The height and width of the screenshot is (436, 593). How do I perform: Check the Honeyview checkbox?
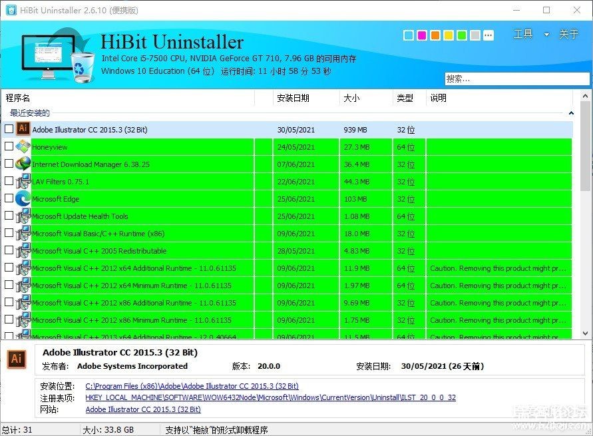[9, 146]
